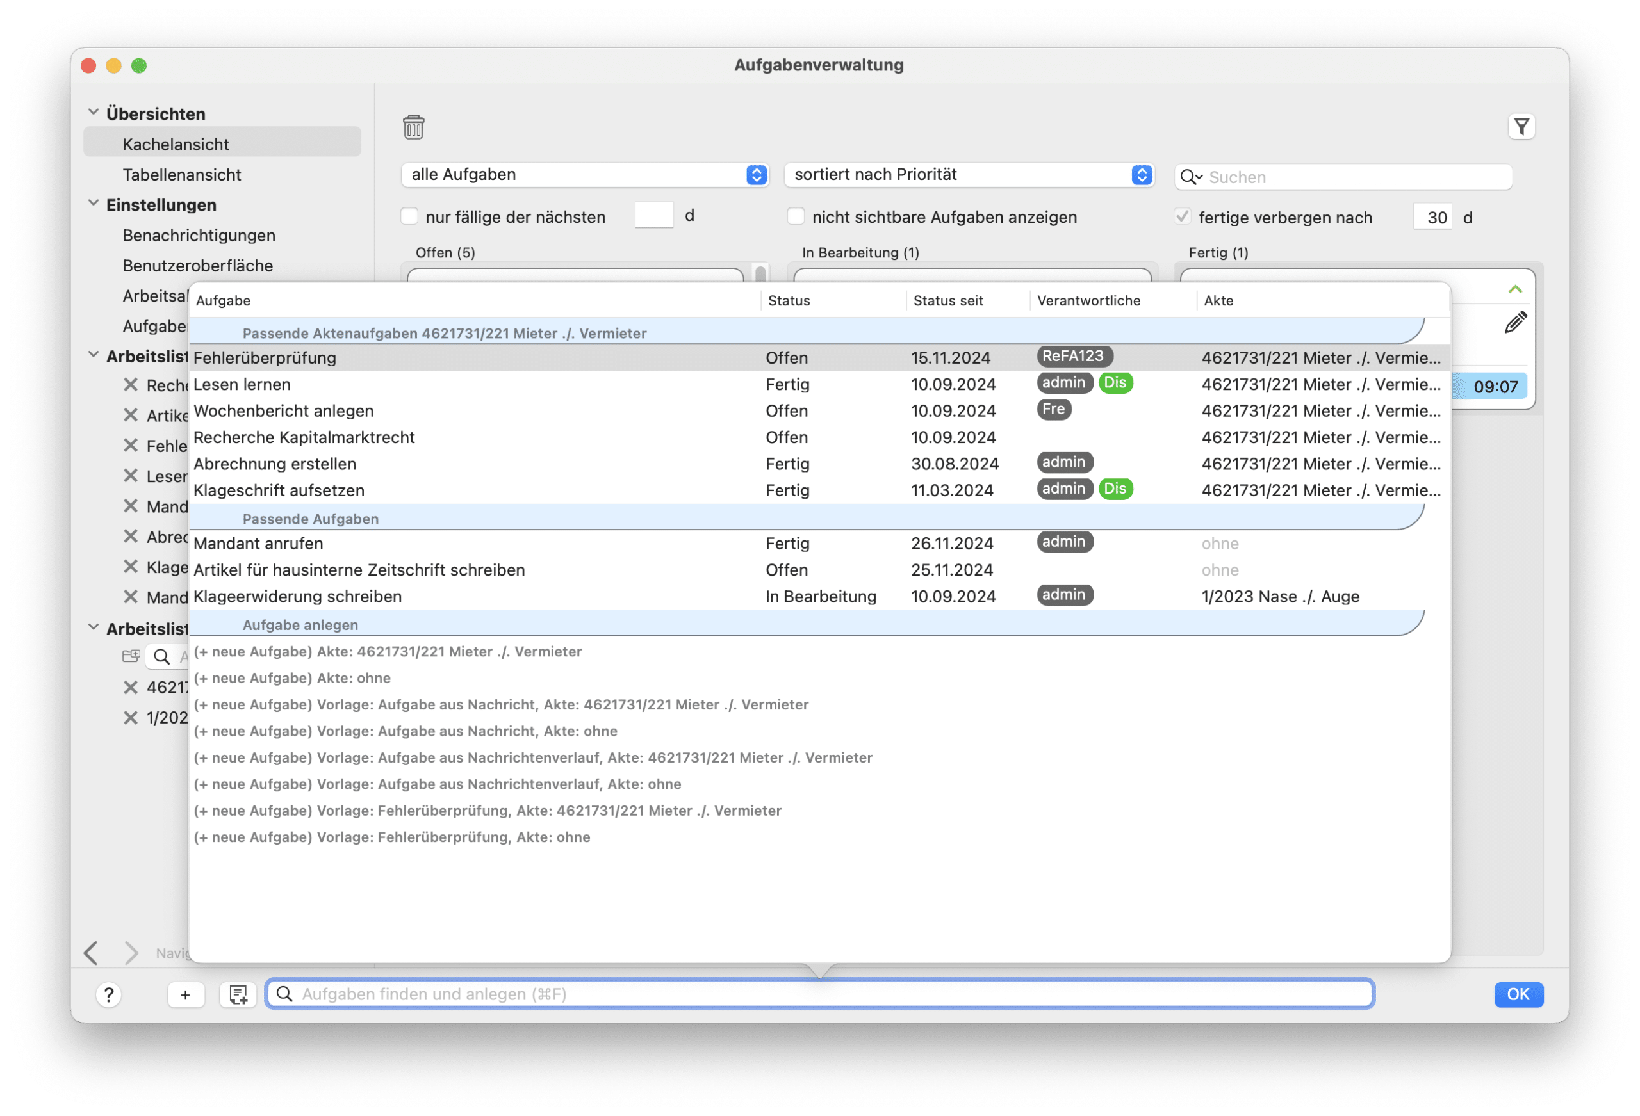Click the help question mark button

coord(109,994)
